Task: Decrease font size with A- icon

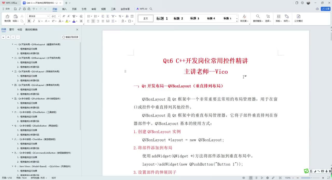Action: 69,16
